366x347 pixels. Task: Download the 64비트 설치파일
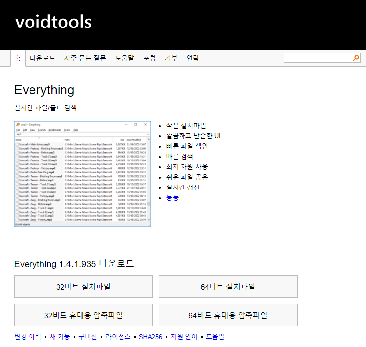tap(228, 287)
